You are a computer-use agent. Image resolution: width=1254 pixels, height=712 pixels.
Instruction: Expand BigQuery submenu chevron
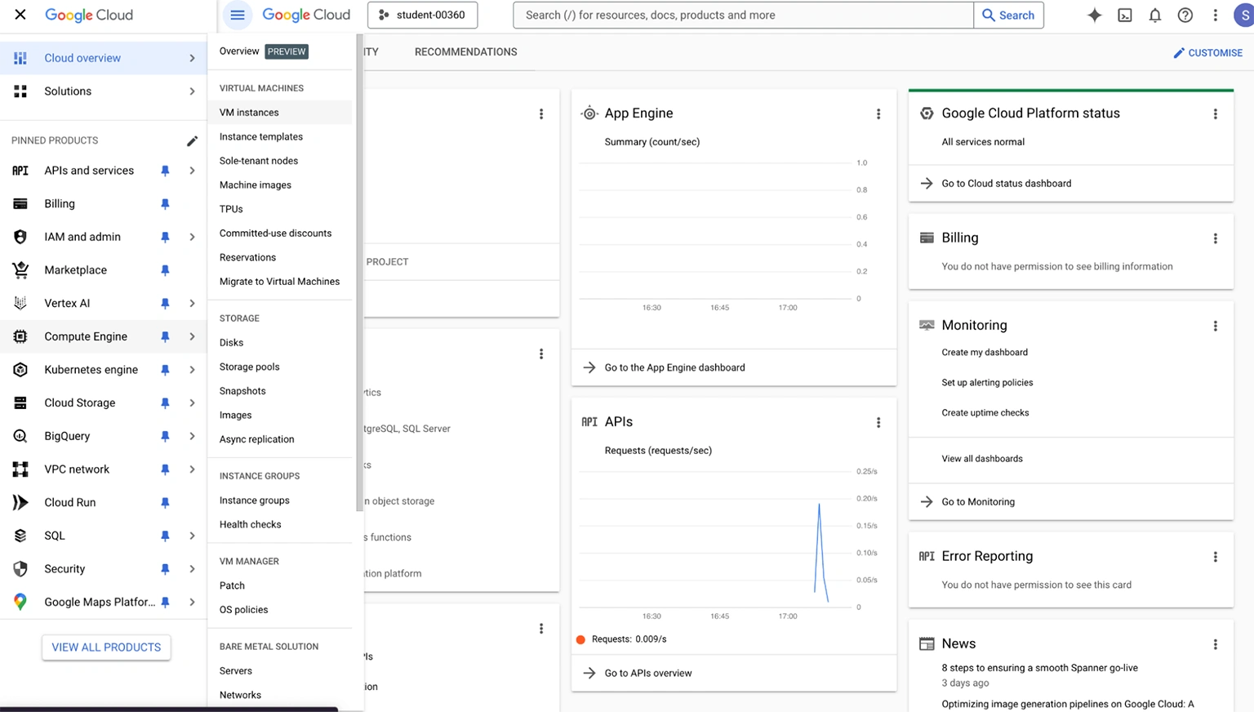coord(192,436)
